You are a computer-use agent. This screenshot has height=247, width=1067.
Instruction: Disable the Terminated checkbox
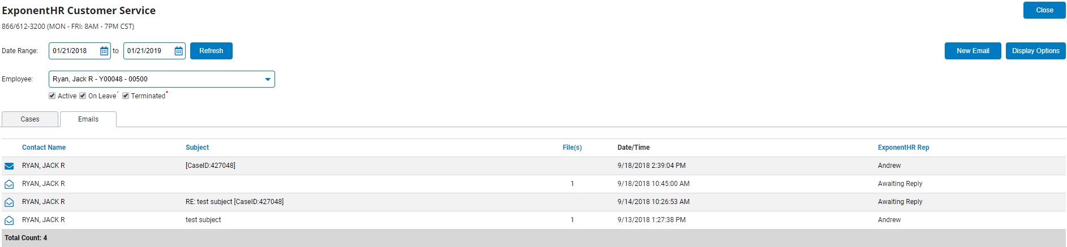click(126, 96)
